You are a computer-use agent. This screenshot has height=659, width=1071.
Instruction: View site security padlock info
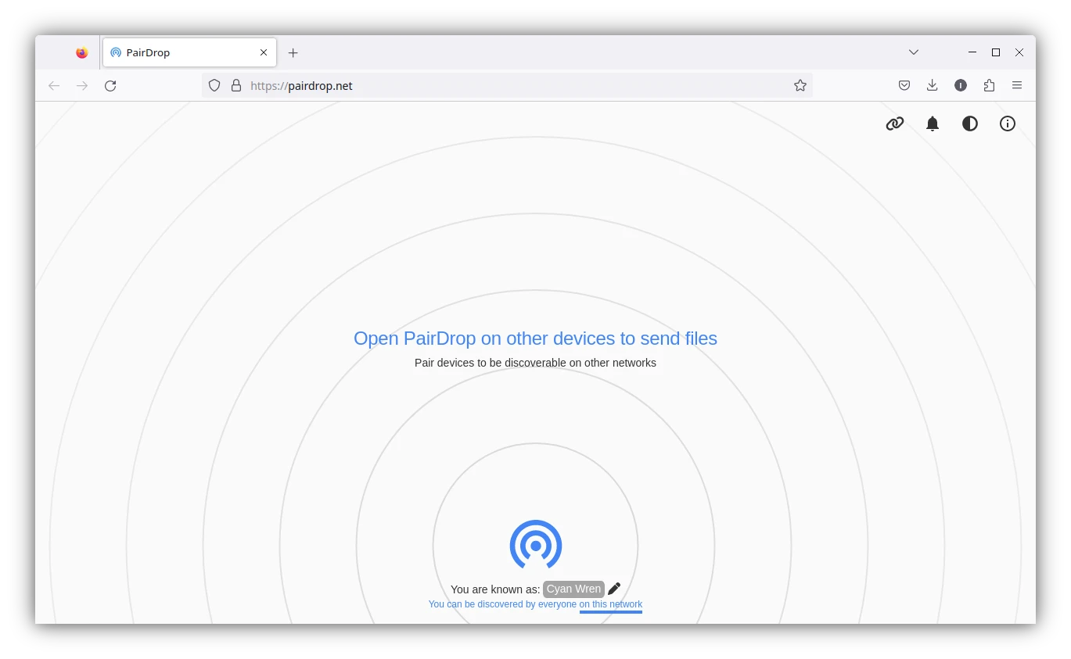click(x=236, y=86)
